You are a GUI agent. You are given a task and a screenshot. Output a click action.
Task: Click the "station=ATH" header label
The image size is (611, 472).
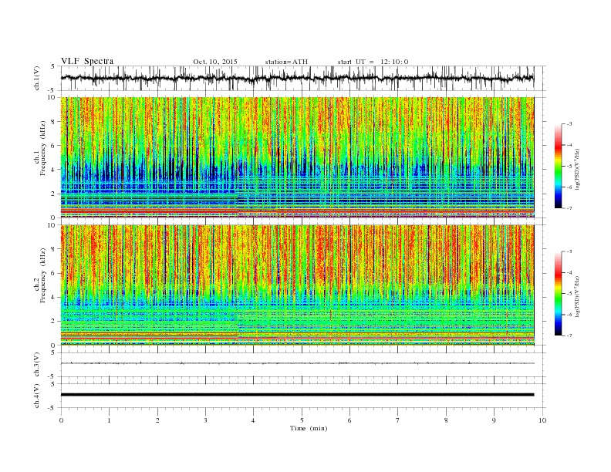tap(286, 62)
